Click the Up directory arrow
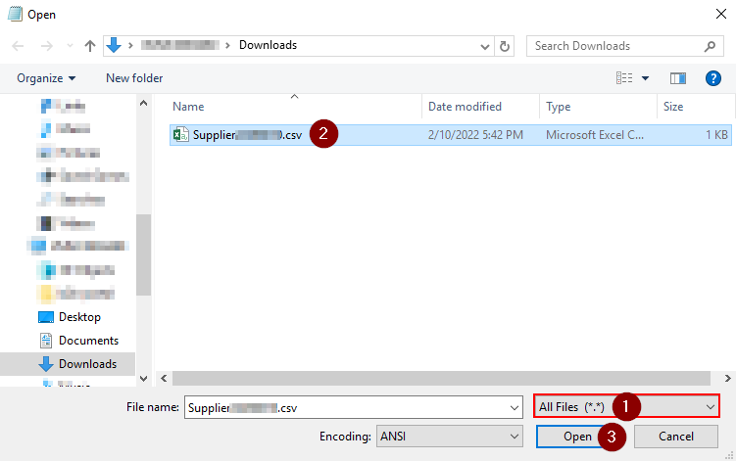 (x=90, y=46)
